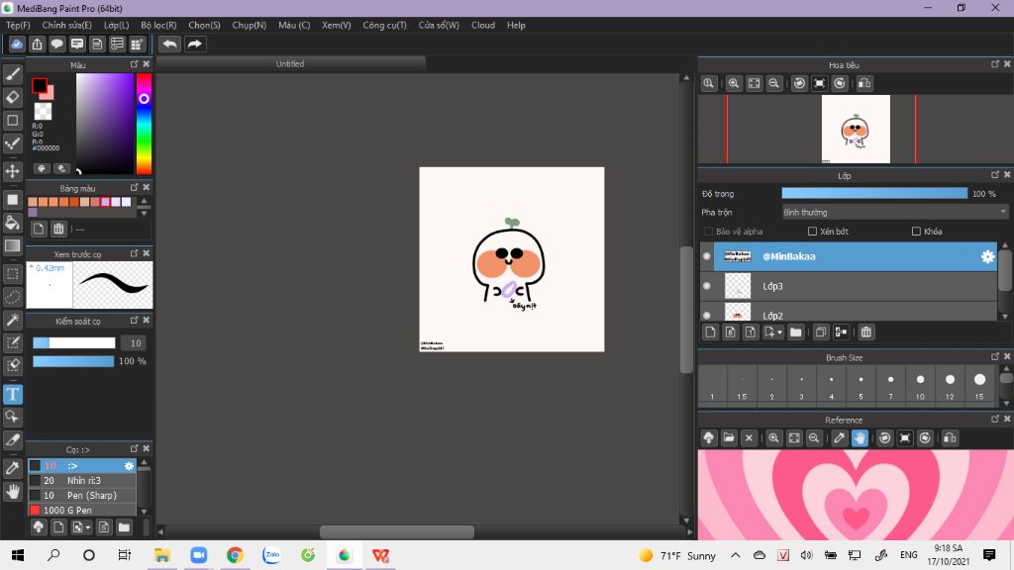Select the Hand pan tool
The image size is (1014, 570).
pos(12,492)
